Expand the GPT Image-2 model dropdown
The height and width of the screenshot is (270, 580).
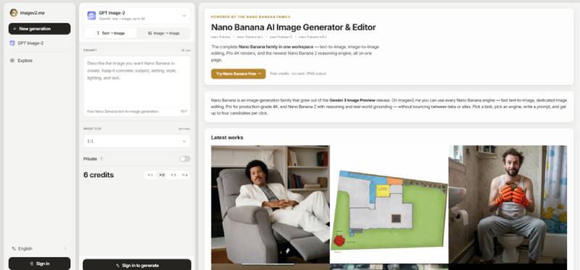[137, 15]
